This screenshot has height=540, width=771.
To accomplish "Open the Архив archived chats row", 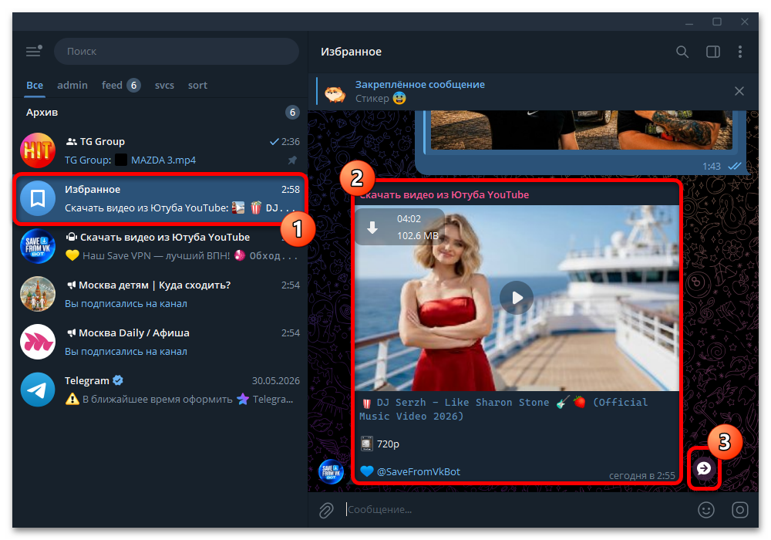I will [x=160, y=112].
